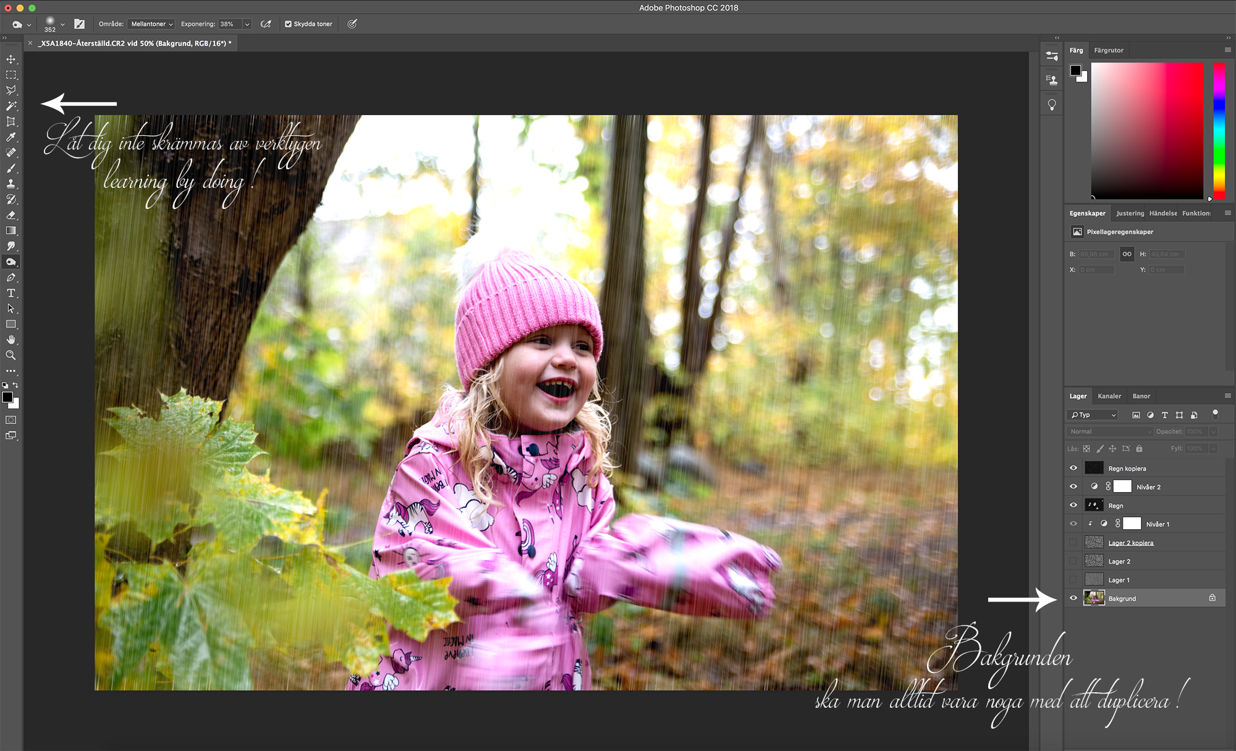1236x751 pixels.
Task: Toggle pressure-for-size icon in options bar
Action: [x=352, y=24]
